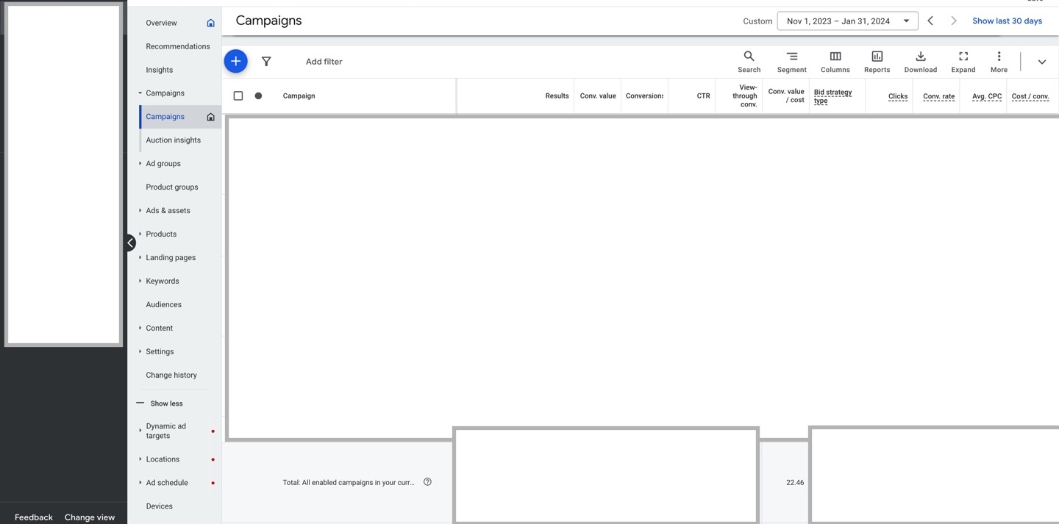Open the filter funnel icon
Viewport: 1059px width, 524px height.
[x=266, y=62]
